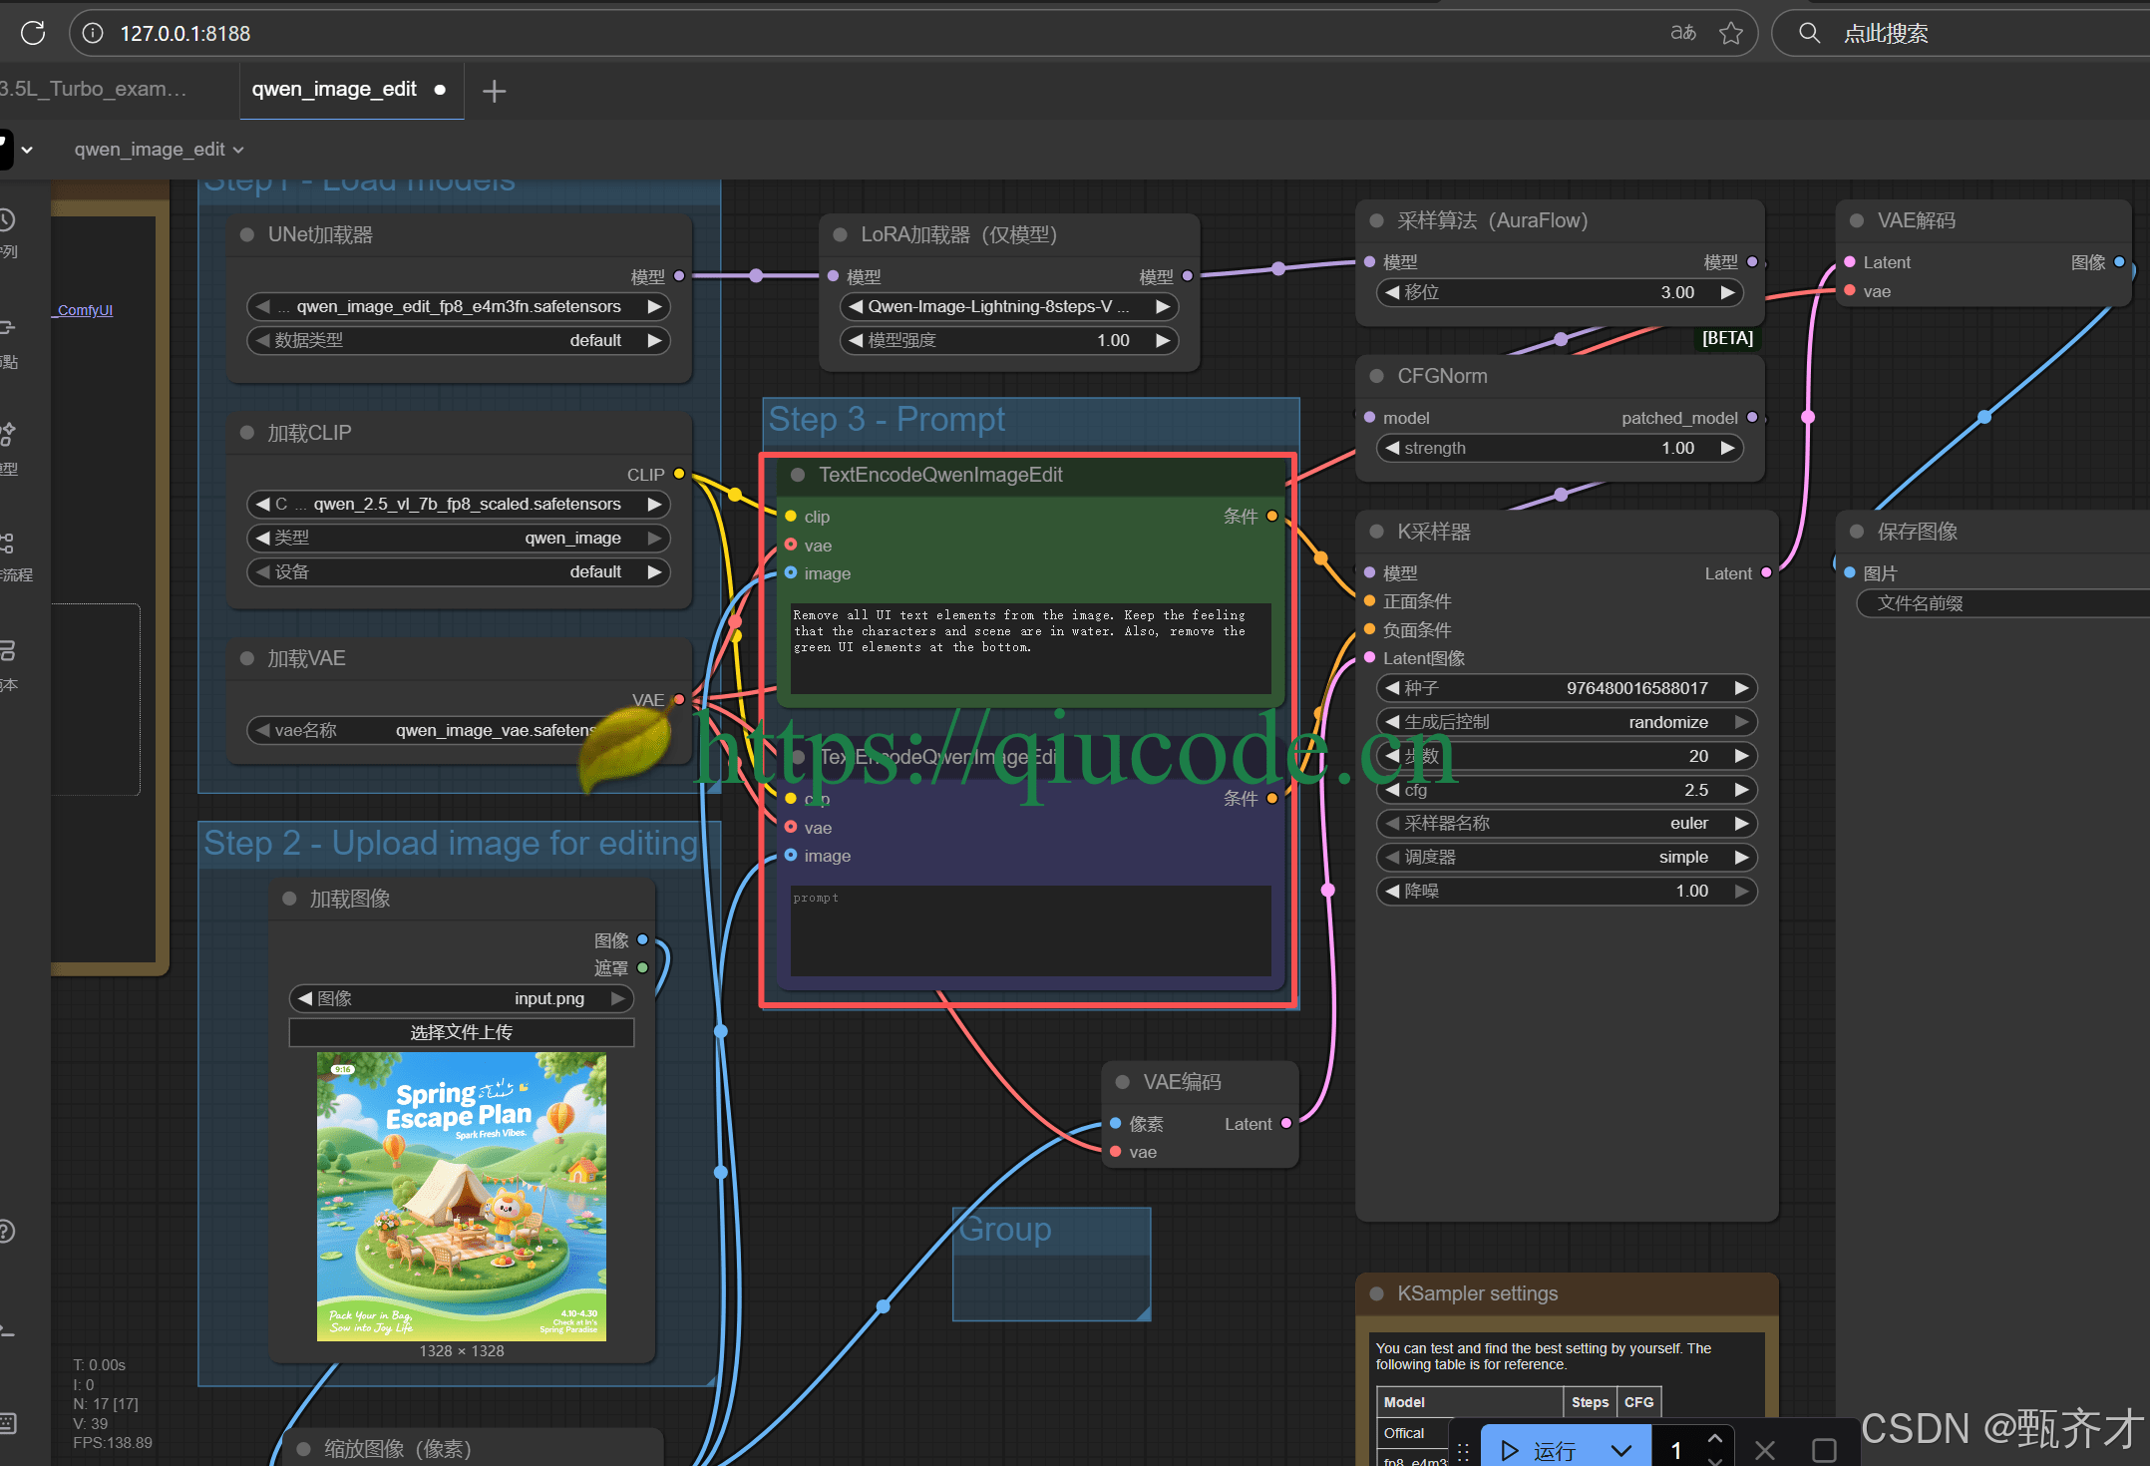Open the queue history sidebar icon

pos(8,219)
